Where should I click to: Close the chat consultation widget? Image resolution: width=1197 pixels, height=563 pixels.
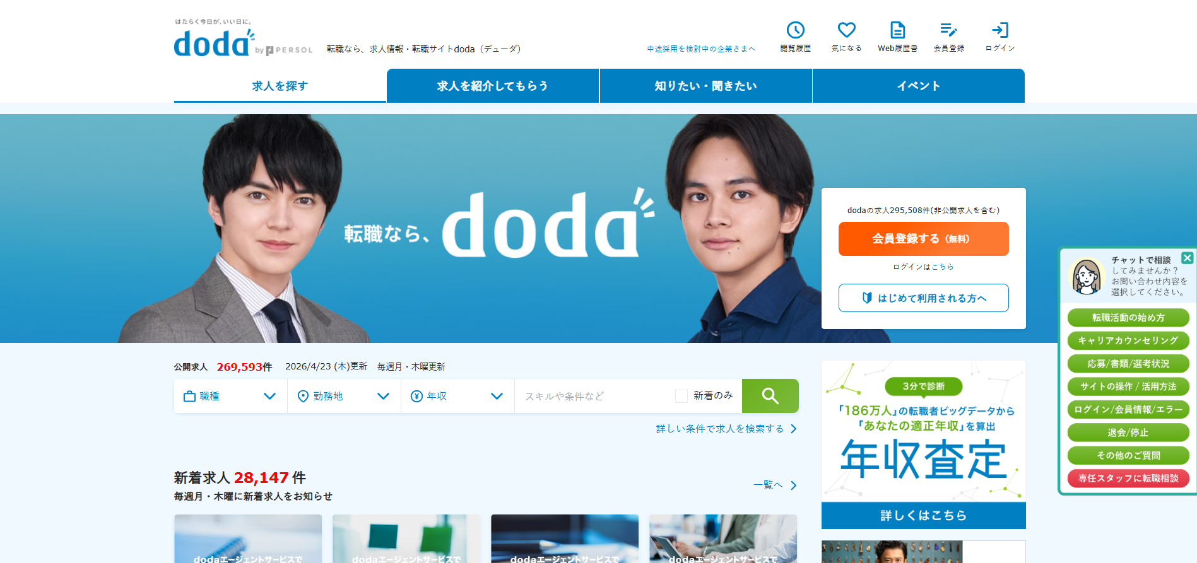click(x=1187, y=258)
